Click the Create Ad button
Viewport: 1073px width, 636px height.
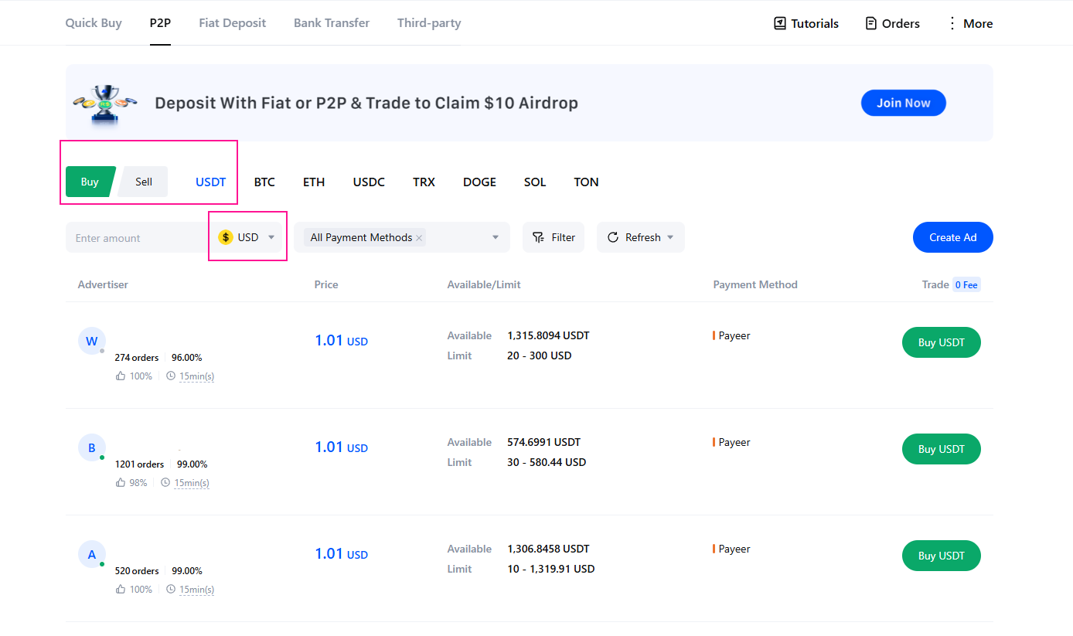952,237
